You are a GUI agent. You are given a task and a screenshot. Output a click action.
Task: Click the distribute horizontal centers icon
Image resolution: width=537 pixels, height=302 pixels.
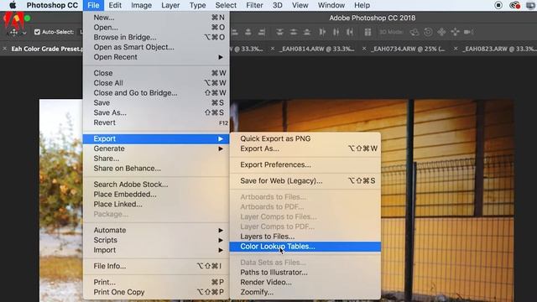pos(336,32)
